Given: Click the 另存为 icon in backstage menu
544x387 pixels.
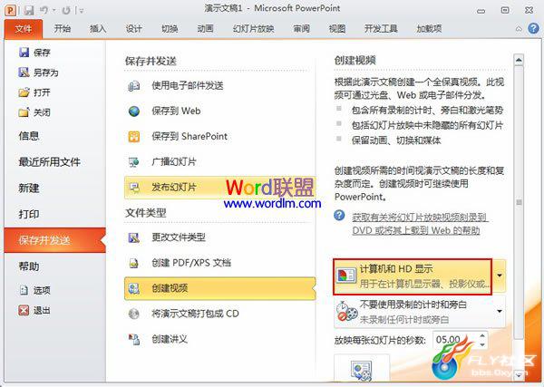Looking at the screenshot, I should (x=24, y=73).
